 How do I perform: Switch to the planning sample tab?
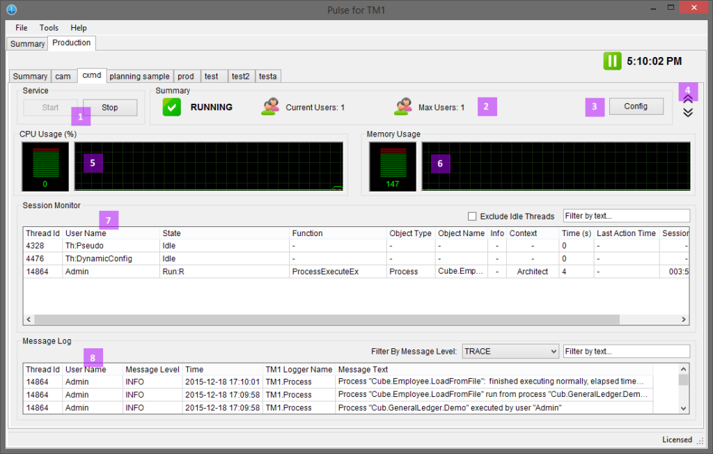point(139,76)
